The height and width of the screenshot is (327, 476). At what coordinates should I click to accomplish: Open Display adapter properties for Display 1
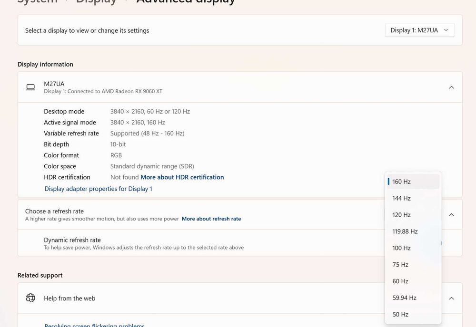point(99,189)
